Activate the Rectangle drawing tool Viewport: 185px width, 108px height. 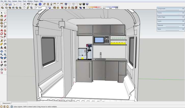[2, 20]
